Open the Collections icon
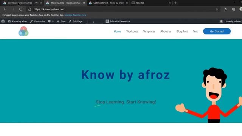 pos(234,9)
